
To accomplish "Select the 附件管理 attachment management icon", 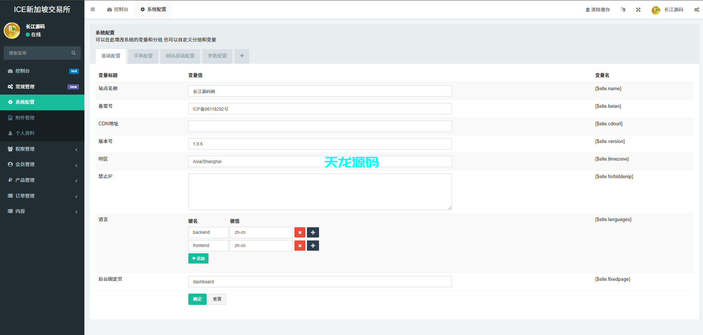I will pos(10,118).
